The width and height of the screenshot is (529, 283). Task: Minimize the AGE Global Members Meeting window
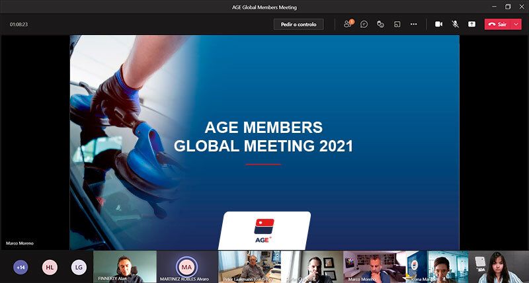point(494,7)
